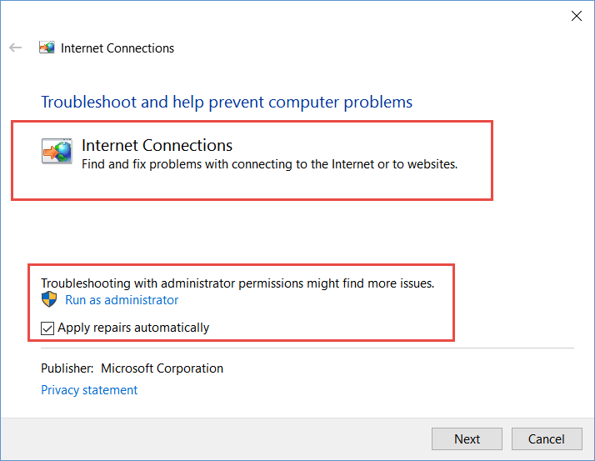Click the "Troubleshooting with administrator permissions" message
This screenshot has height=461, width=595.
pyautogui.click(x=237, y=283)
